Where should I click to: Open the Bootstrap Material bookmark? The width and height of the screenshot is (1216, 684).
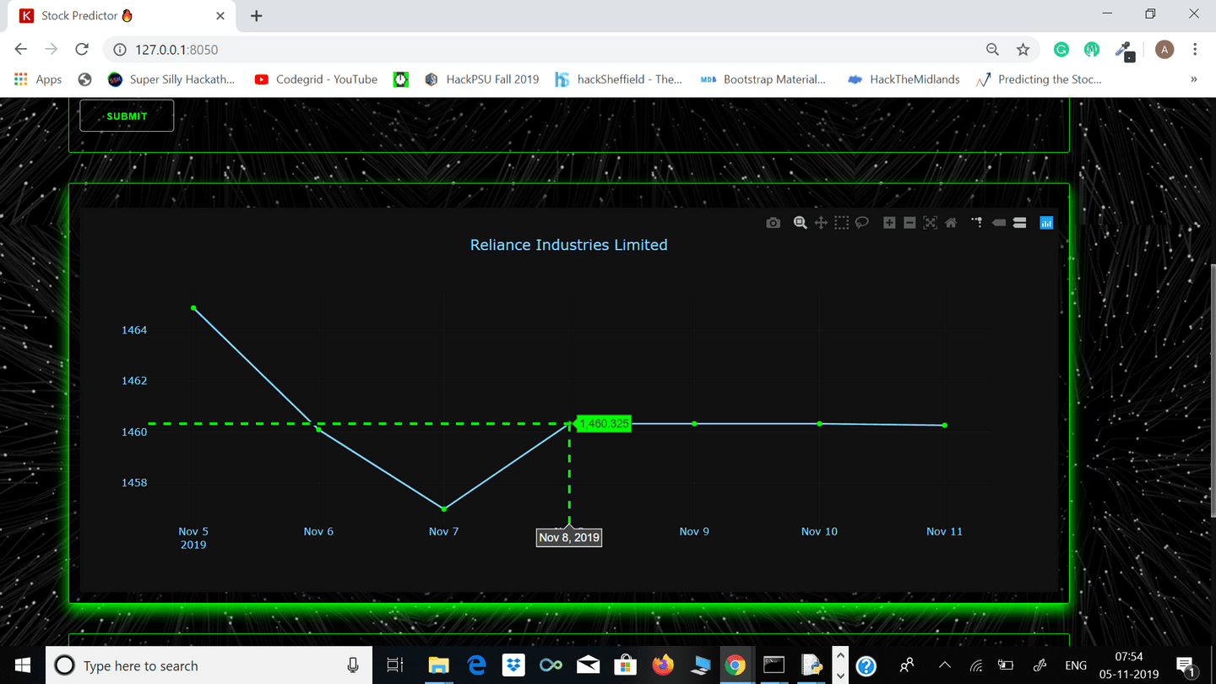pyautogui.click(x=763, y=79)
